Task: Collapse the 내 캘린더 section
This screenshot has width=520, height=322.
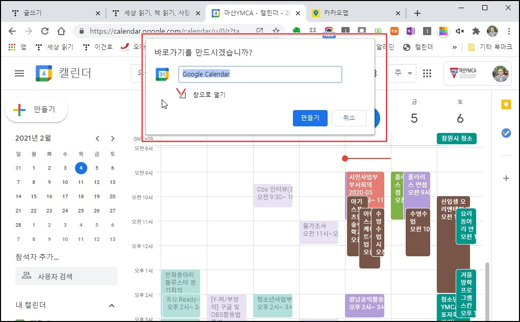Action: click(112, 305)
